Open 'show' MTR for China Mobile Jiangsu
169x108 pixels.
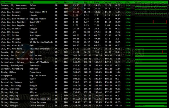tap(128, 106)
